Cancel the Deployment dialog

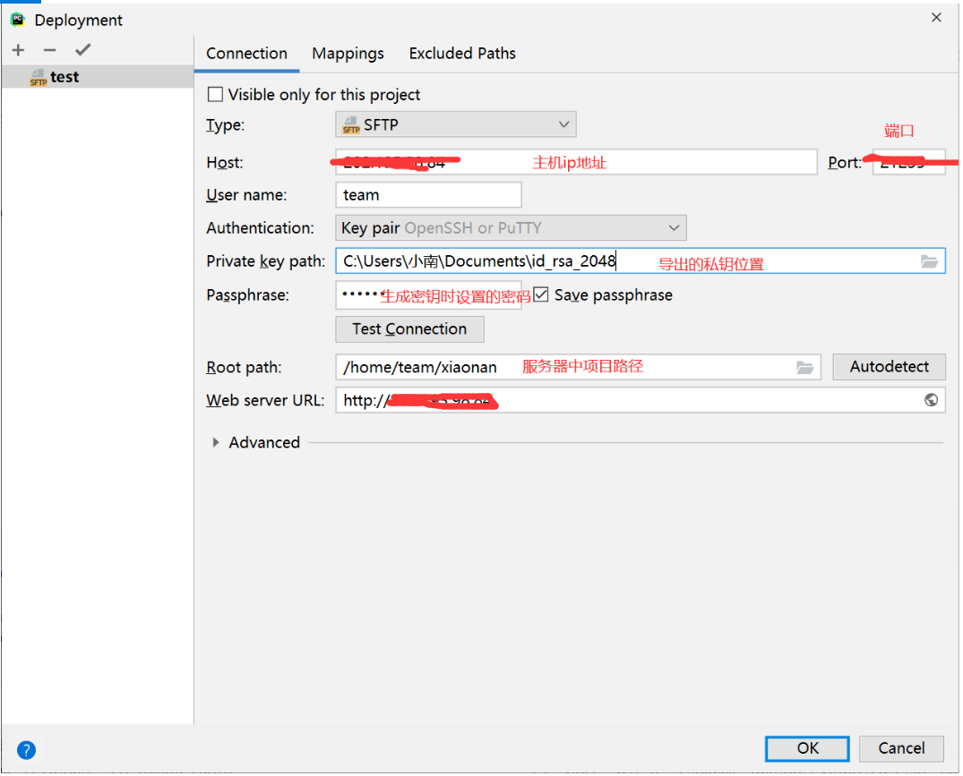901,748
